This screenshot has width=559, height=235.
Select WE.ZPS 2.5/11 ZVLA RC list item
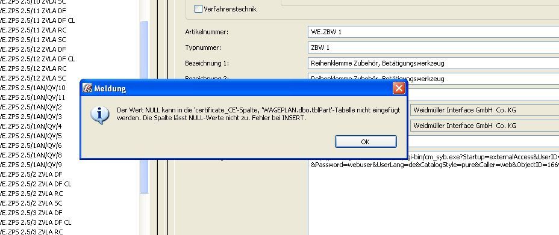point(33,30)
